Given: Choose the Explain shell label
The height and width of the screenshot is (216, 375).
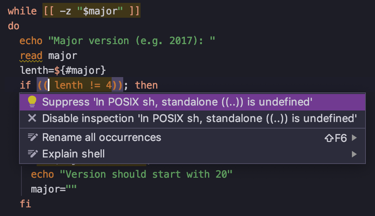Looking at the screenshot, I should (73, 154).
